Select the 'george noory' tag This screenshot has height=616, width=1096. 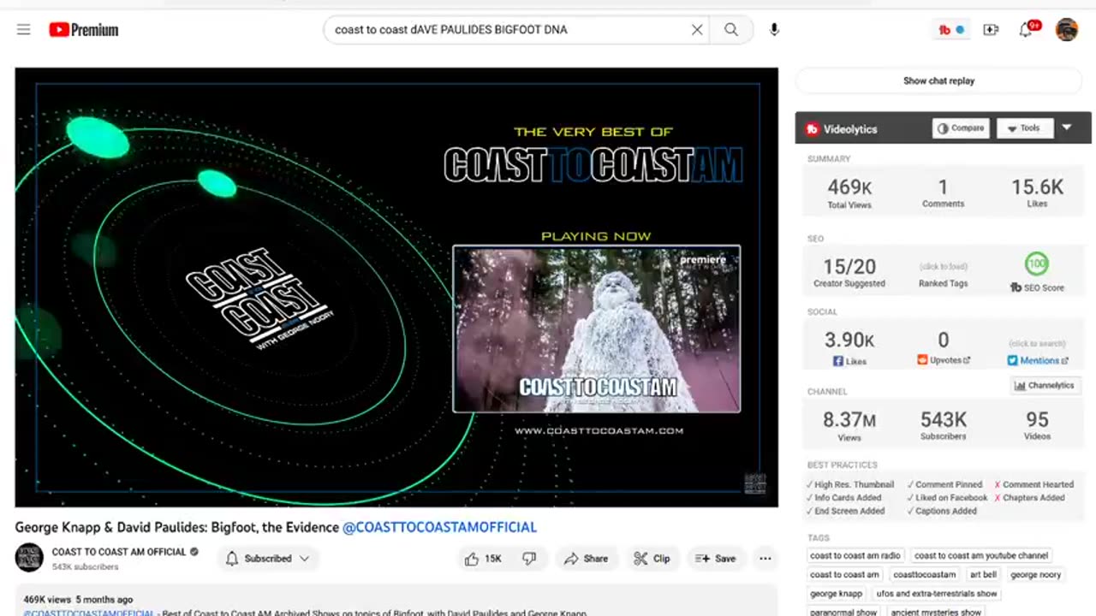point(1035,574)
